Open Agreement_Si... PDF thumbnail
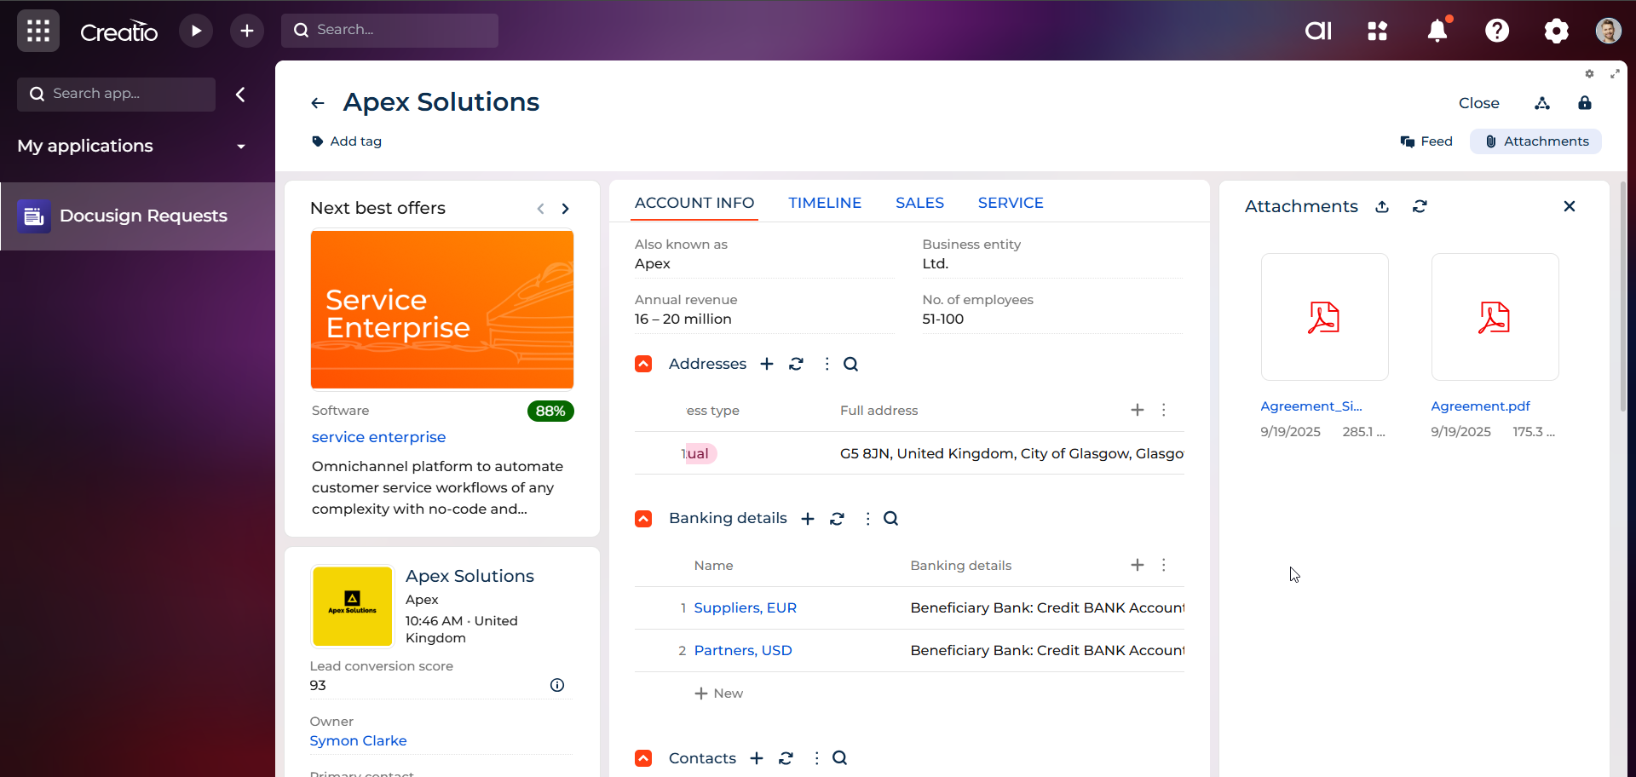This screenshot has width=1636, height=777. point(1324,317)
